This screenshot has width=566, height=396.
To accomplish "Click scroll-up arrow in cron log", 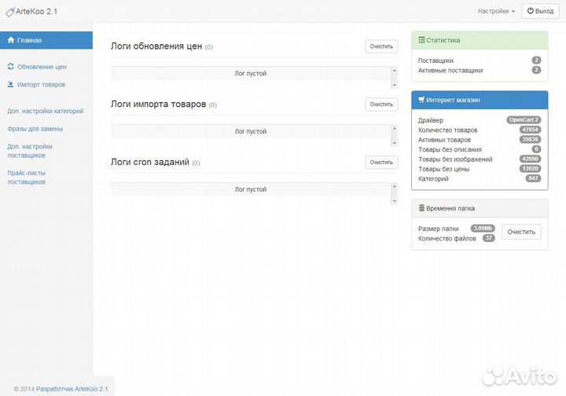I will tap(394, 186).
